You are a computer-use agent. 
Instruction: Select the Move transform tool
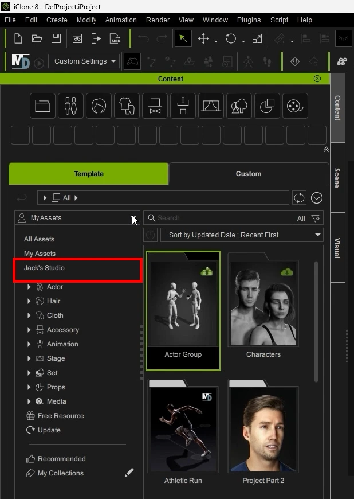203,39
